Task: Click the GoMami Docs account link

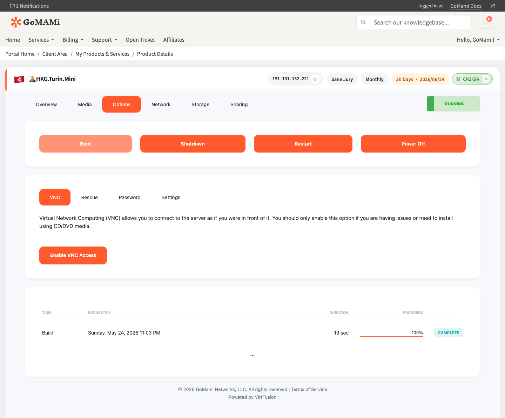Action: [x=466, y=6]
